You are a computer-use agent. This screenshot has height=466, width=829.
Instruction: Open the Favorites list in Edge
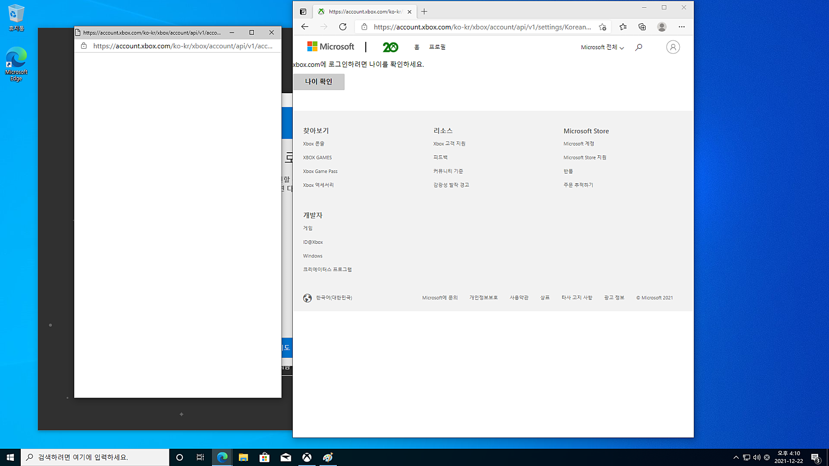(623, 27)
